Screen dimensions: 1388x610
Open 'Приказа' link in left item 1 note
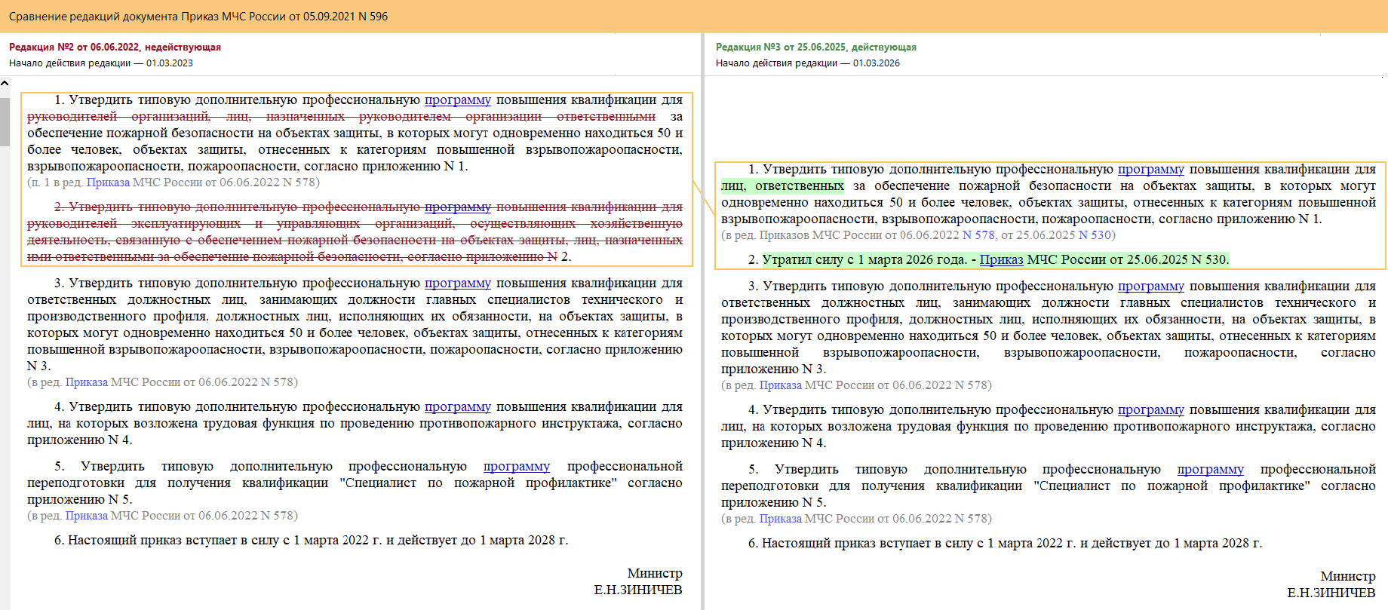coord(108,182)
